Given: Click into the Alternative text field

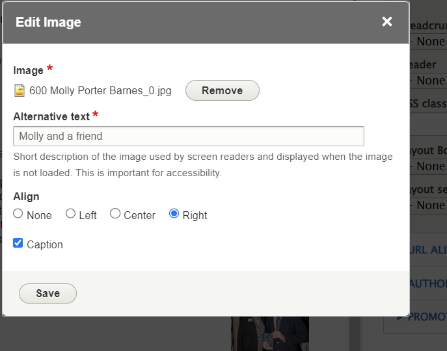Looking at the screenshot, I should point(188,136).
